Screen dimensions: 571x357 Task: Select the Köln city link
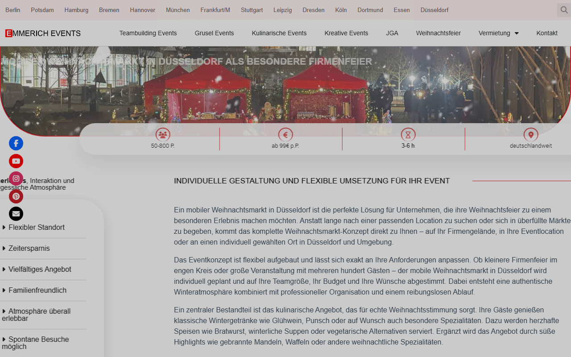point(341,10)
